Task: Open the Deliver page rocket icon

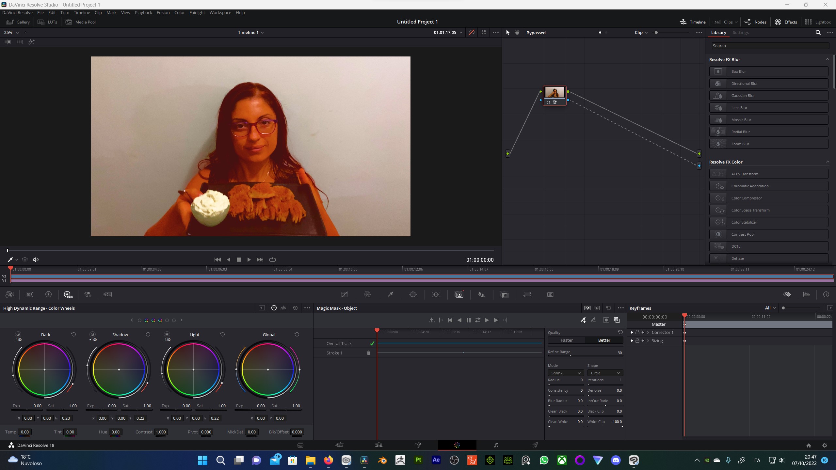Action: coord(535,445)
